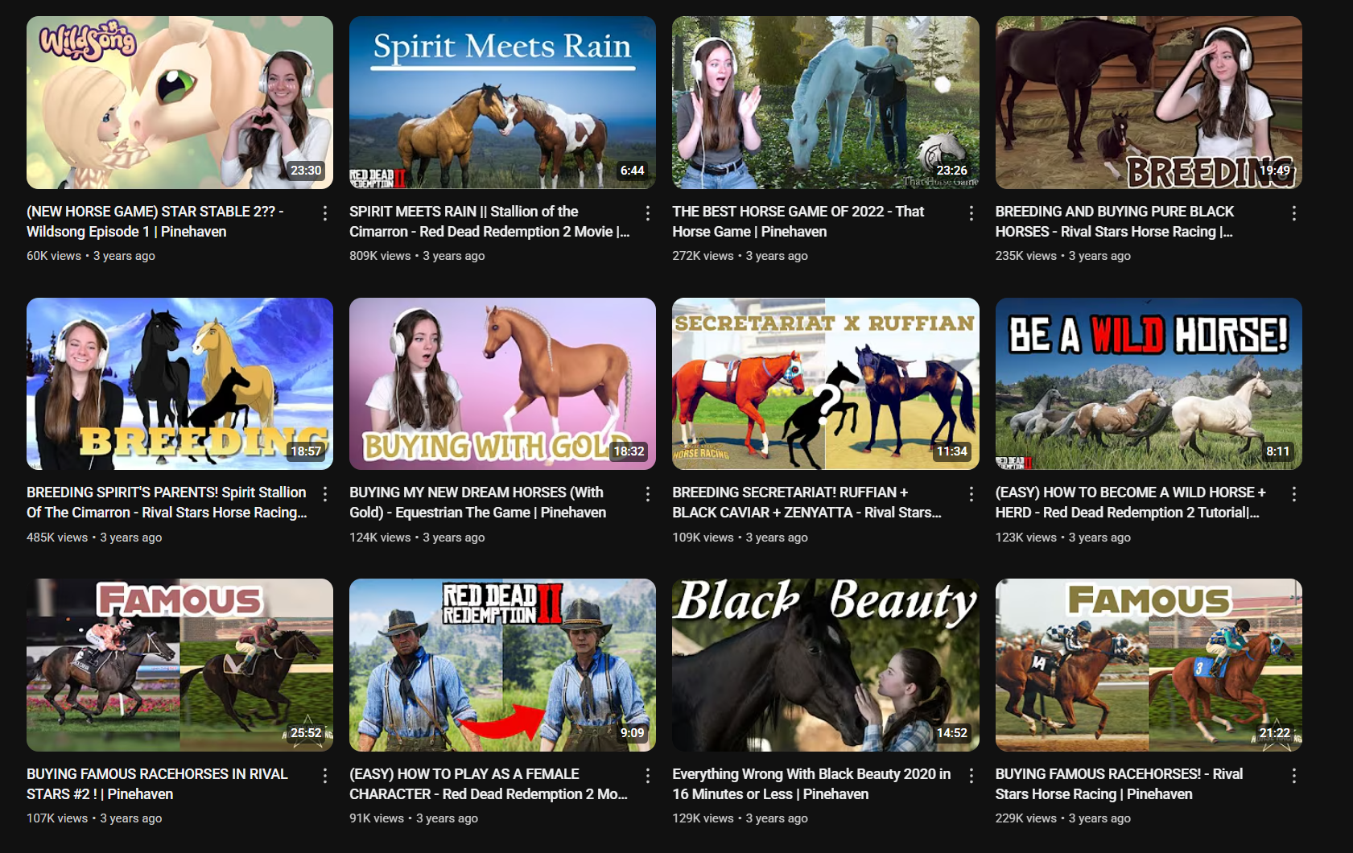Click the 23:26 duration badge
The width and height of the screenshot is (1353, 853).
[x=952, y=171]
